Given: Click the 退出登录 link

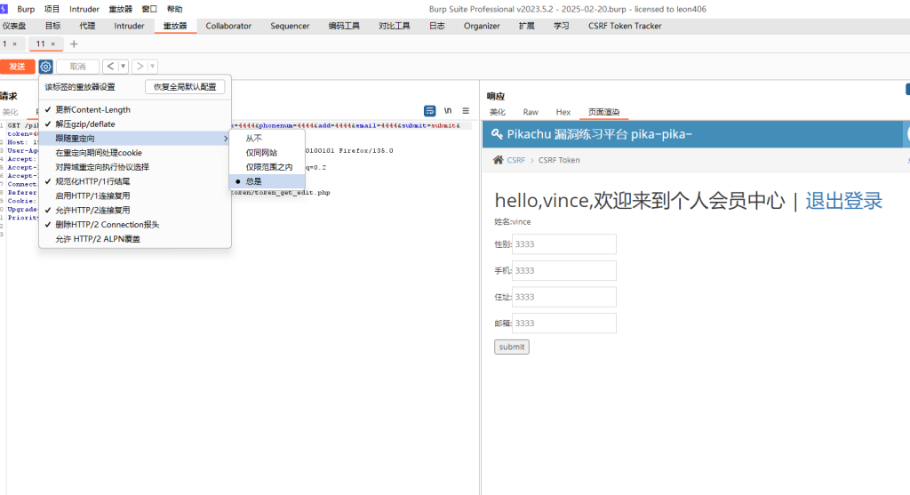Looking at the screenshot, I should pyautogui.click(x=843, y=201).
